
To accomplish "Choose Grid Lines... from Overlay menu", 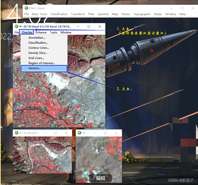I will pyautogui.click(x=36, y=58).
